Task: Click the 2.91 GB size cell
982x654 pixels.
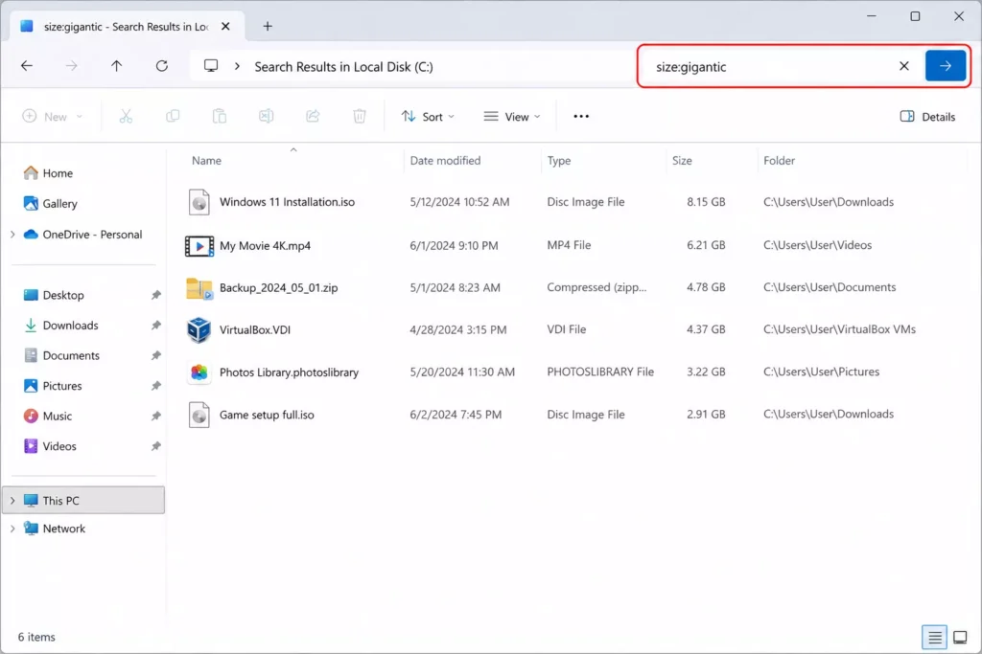Action: click(x=706, y=415)
